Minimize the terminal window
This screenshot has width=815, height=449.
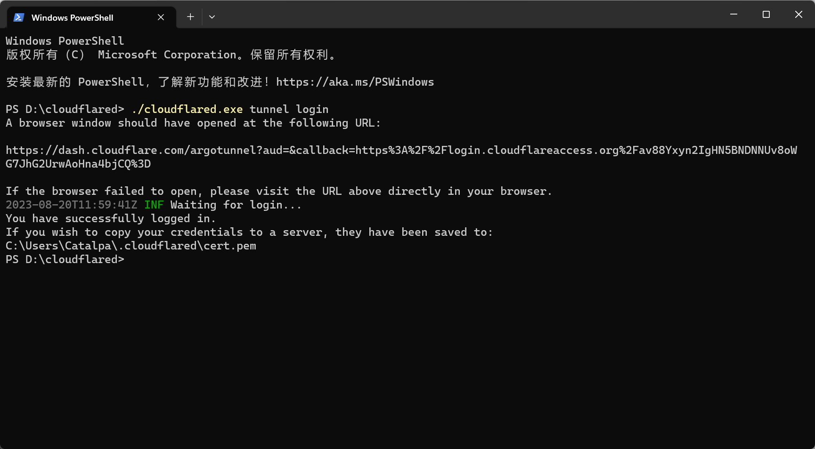pyautogui.click(x=733, y=15)
